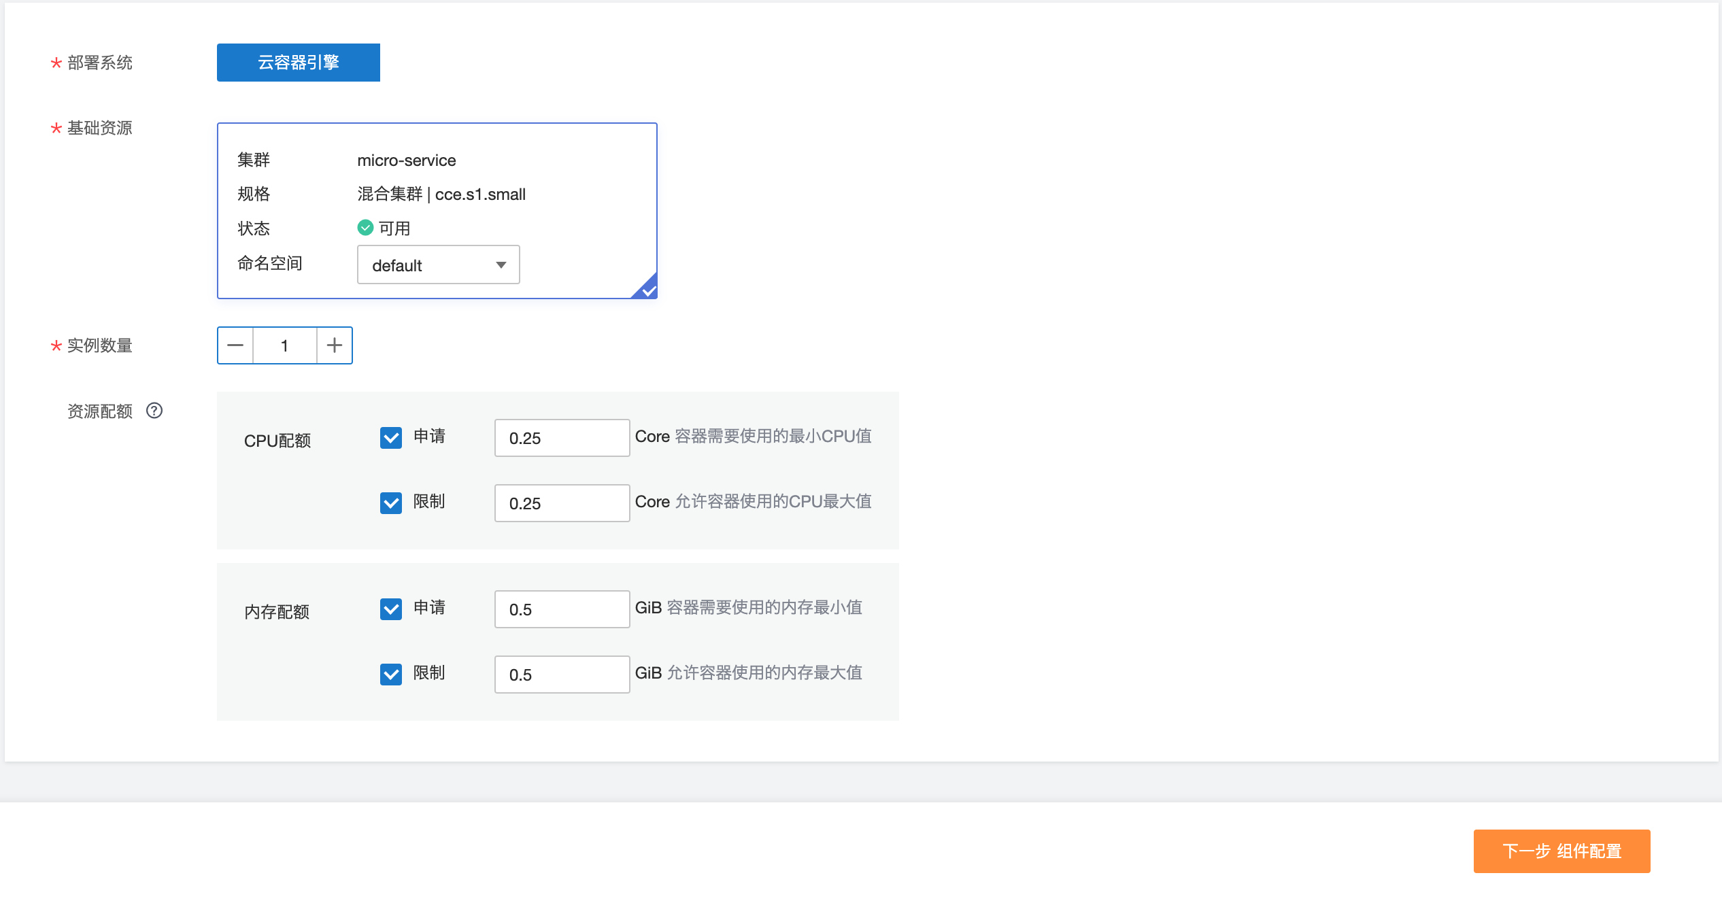Focus the memory limit 0.5 field
Image resolution: width=1722 pixels, height=903 pixels.
tap(562, 675)
